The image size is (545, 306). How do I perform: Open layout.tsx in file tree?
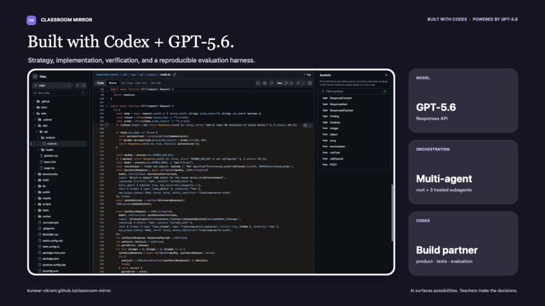(50, 162)
